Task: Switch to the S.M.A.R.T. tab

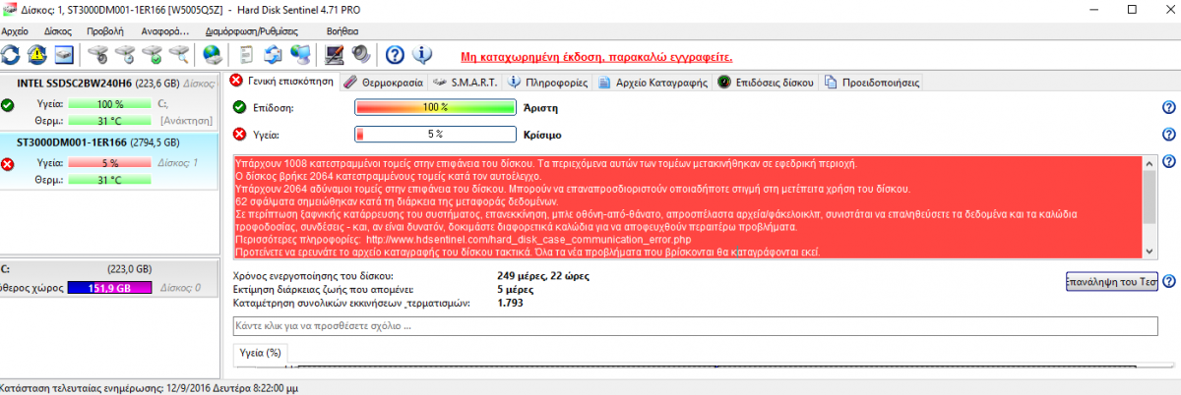Action: point(466,83)
